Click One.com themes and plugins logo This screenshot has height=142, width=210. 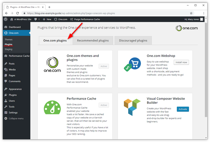click(52, 64)
